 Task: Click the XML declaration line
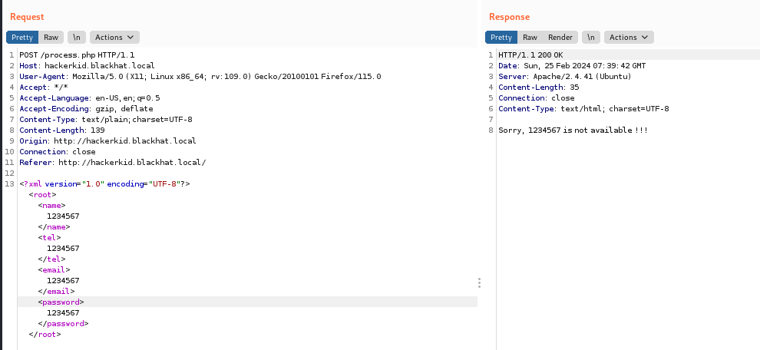(x=104, y=183)
